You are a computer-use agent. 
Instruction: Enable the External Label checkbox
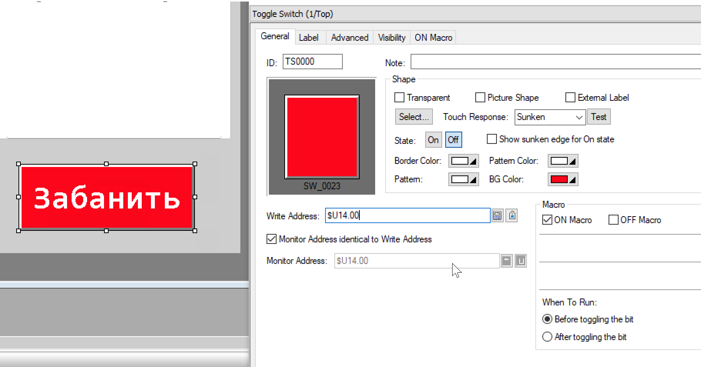(570, 98)
